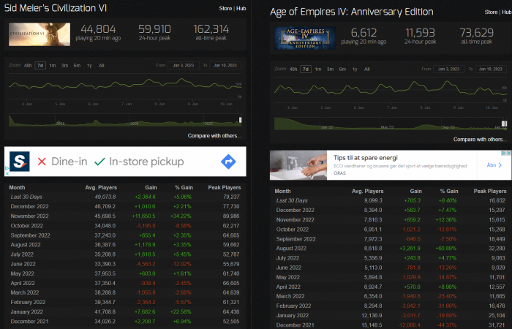Image resolution: width=512 pixels, height=329 pixels.
Task: Click Civilization VI peak value 89,986
Action: click(x=231, y=216)
